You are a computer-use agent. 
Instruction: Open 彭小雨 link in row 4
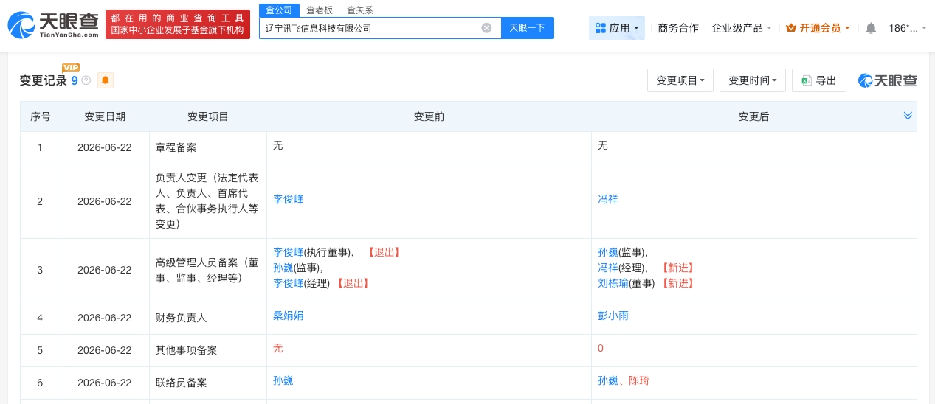pyautogui.click(x=613, y=316)
